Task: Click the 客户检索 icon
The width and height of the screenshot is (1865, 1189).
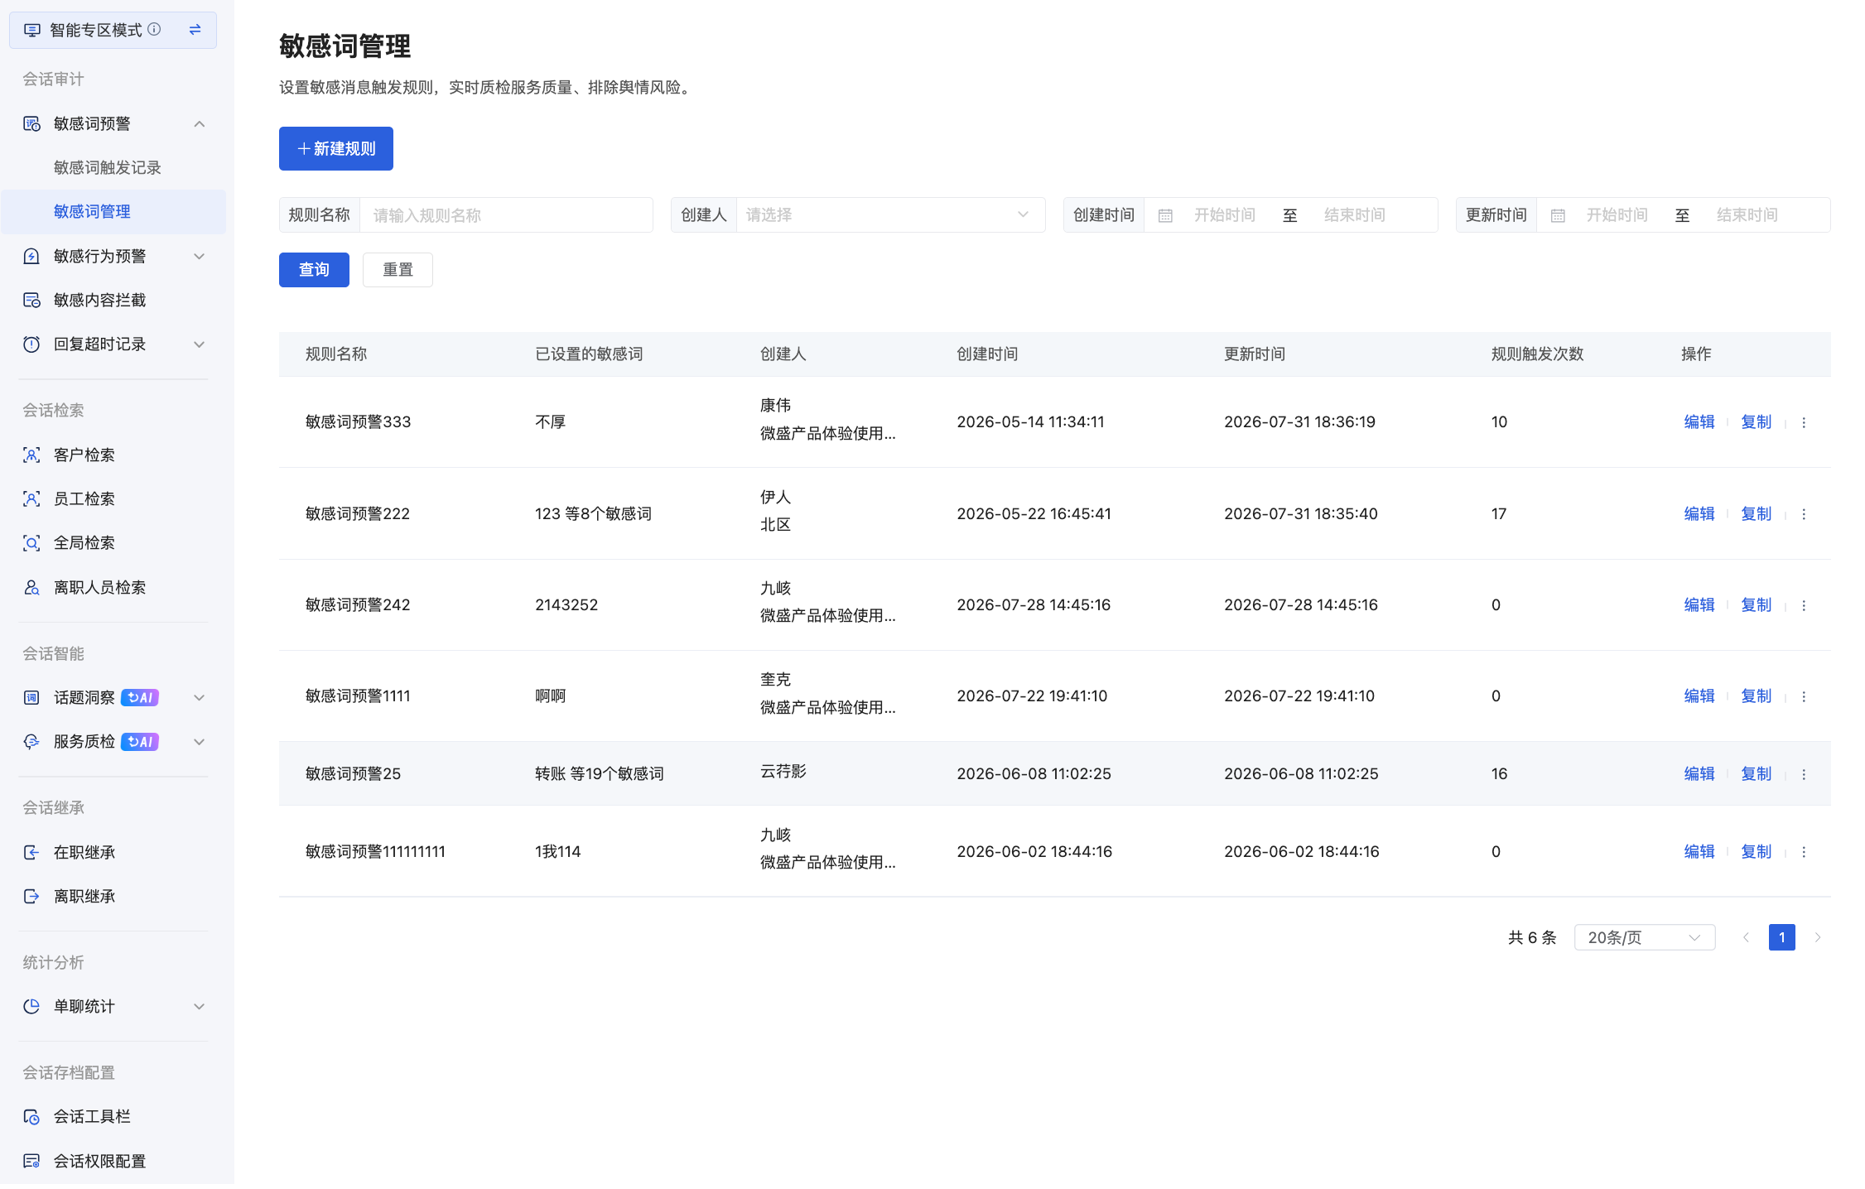Action: (31, 455)
